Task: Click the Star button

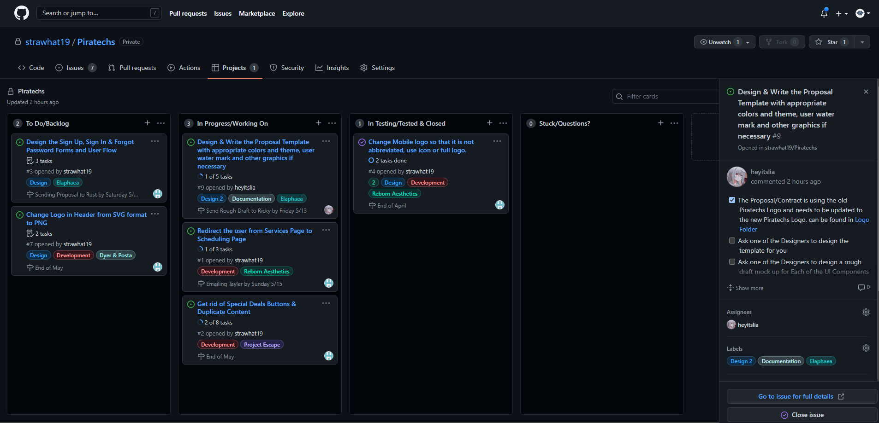Action: [831, 42]
